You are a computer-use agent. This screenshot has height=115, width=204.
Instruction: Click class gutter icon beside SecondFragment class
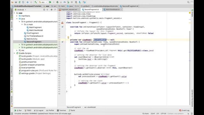(62, 23)
